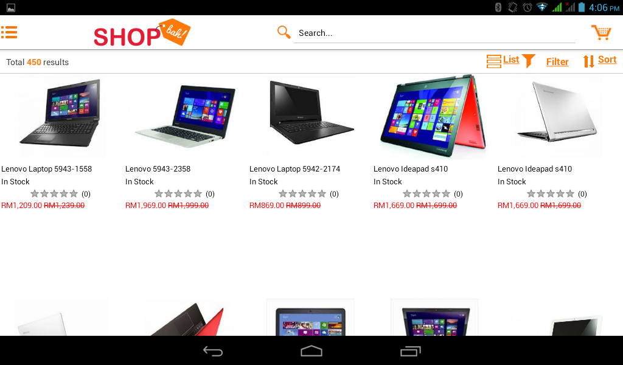Image resolution: width=623 pixels, height=365 pixels.
Task: Tap the Filter funnel icon
Action: (x=529, y=61)
